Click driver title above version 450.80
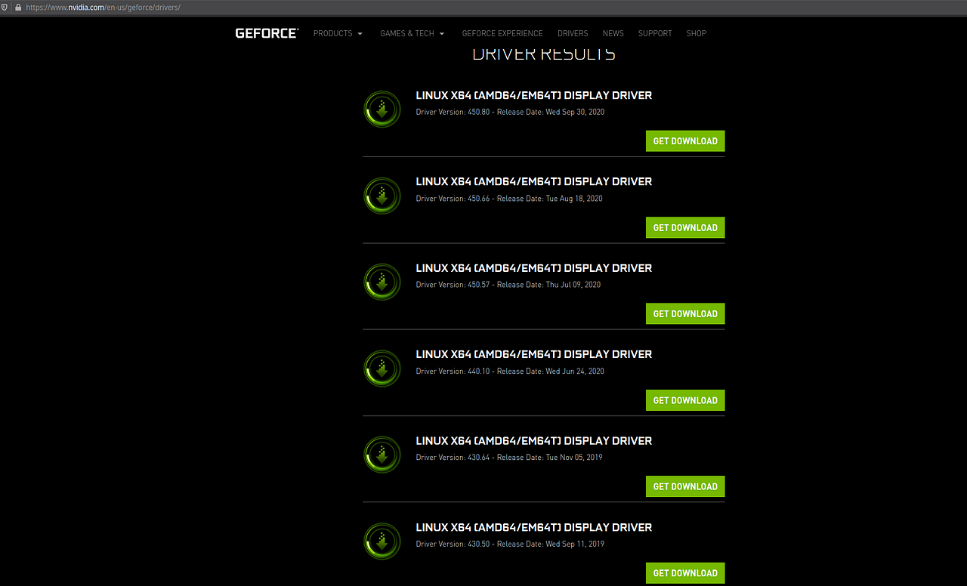The height and width of the screenshot is (586, 967). coord(534,95)
